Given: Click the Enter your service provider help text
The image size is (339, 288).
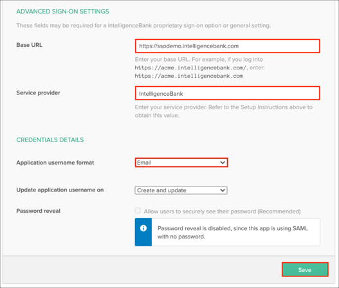Looking at the screenshot, I should pyautogui.click(x=224, y=111).
